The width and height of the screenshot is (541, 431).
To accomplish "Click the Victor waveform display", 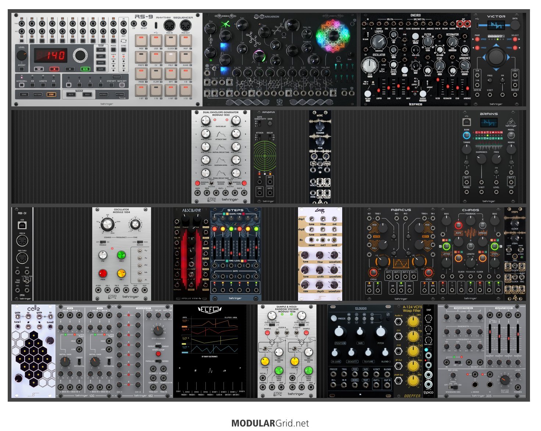I will [x=496, y=26].
